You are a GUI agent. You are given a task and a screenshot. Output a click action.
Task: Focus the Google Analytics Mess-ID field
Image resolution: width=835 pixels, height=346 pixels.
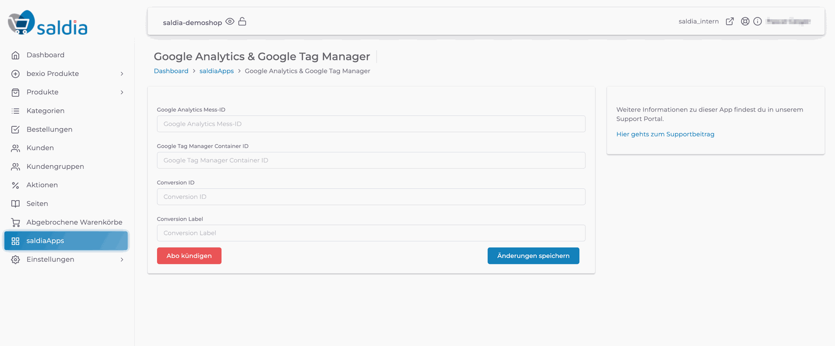tap(371, 124)
